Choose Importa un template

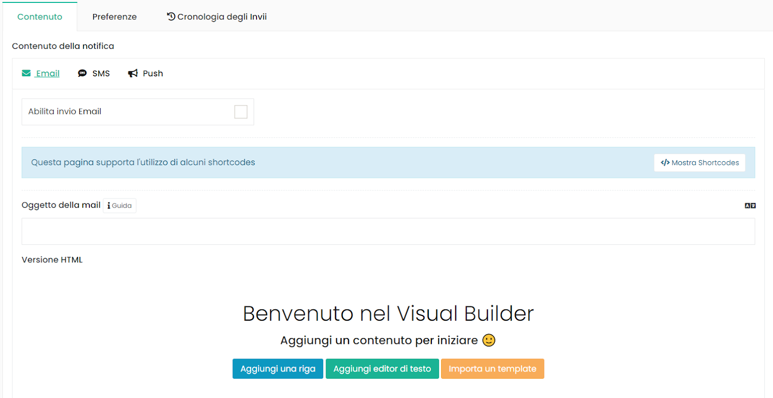tap(492, 369)
